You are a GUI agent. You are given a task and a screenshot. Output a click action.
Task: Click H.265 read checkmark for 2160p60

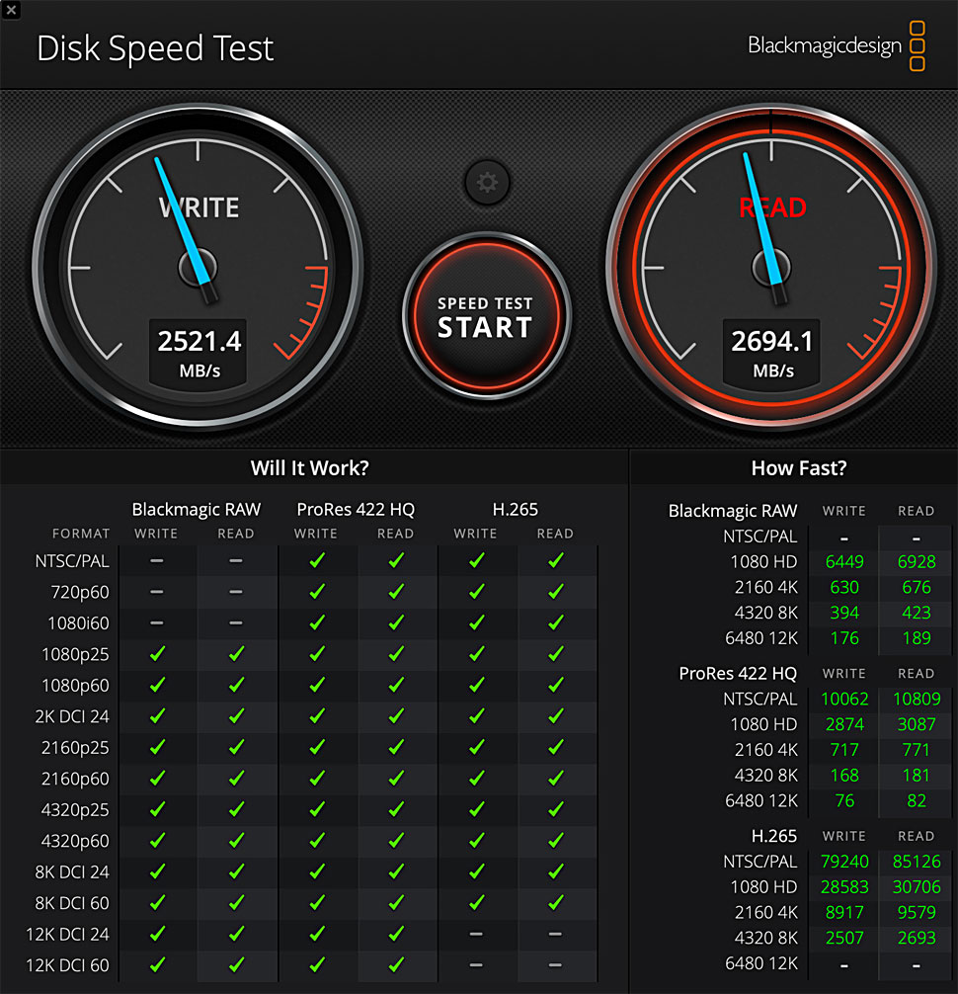(556, 778)
